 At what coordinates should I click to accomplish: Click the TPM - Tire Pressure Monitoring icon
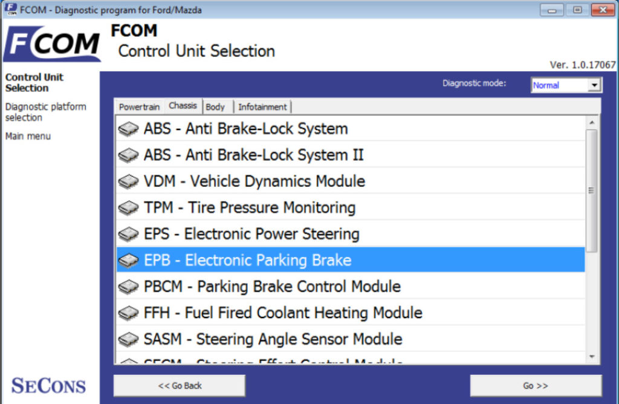pos(128,207)
